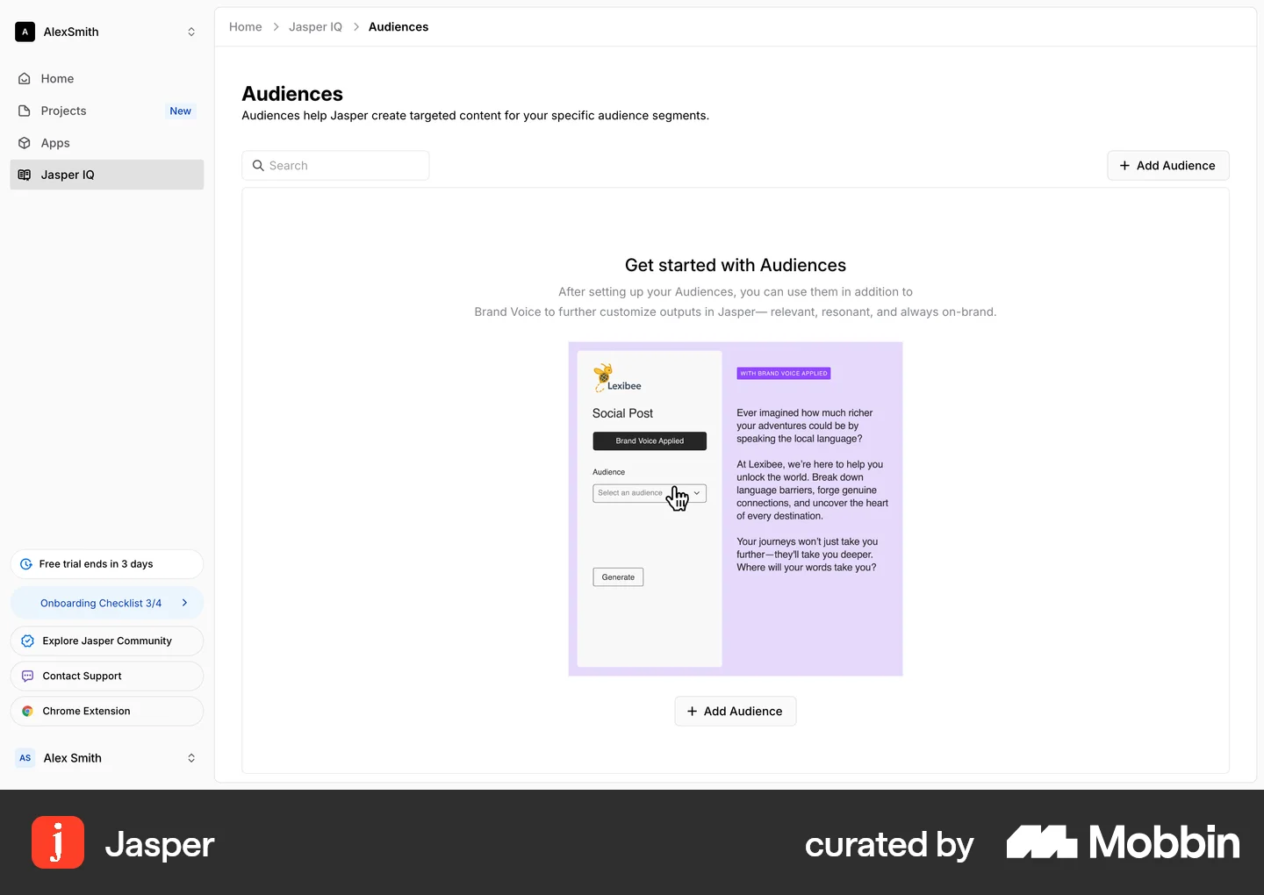This screenshot has height=895, width=1264.
Task: Click the Home house icon
Action: coord(25,79)
